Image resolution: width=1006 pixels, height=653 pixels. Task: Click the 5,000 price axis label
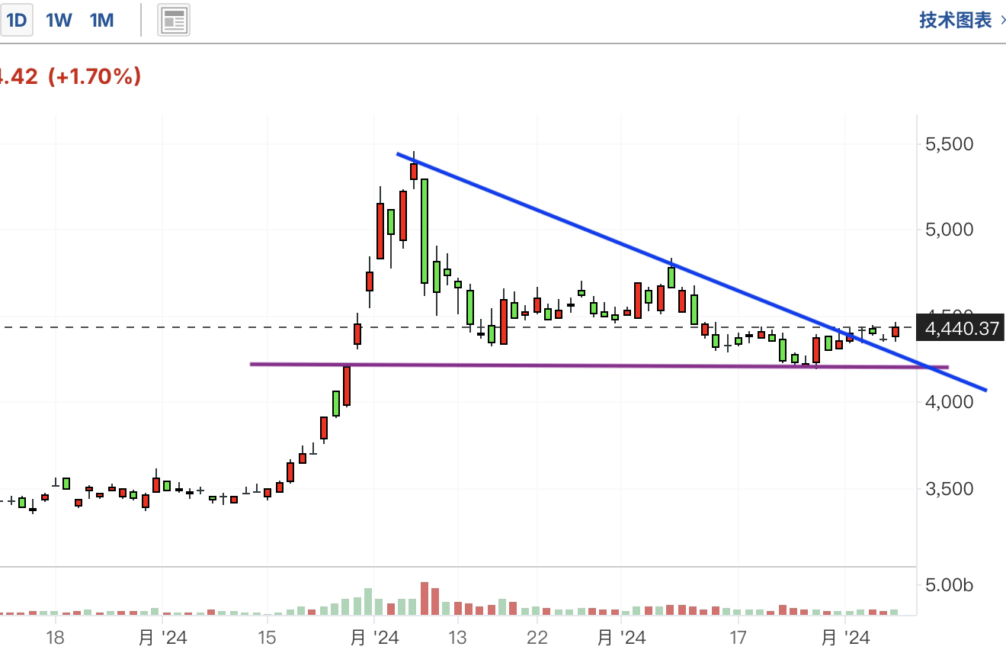coord(948,230)
